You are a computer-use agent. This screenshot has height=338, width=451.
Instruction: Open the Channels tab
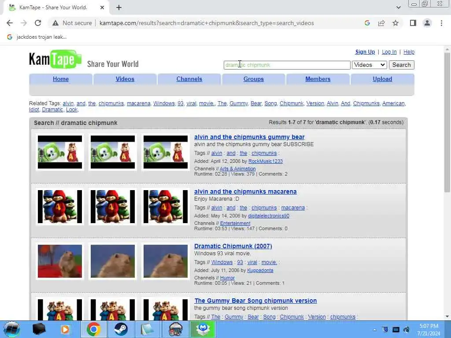(x=189, y=79)
